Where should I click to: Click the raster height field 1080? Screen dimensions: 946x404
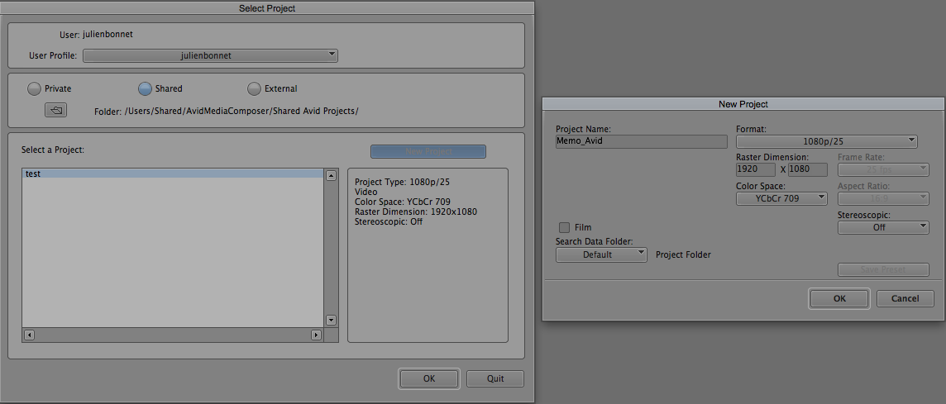[x=807, y=169]
